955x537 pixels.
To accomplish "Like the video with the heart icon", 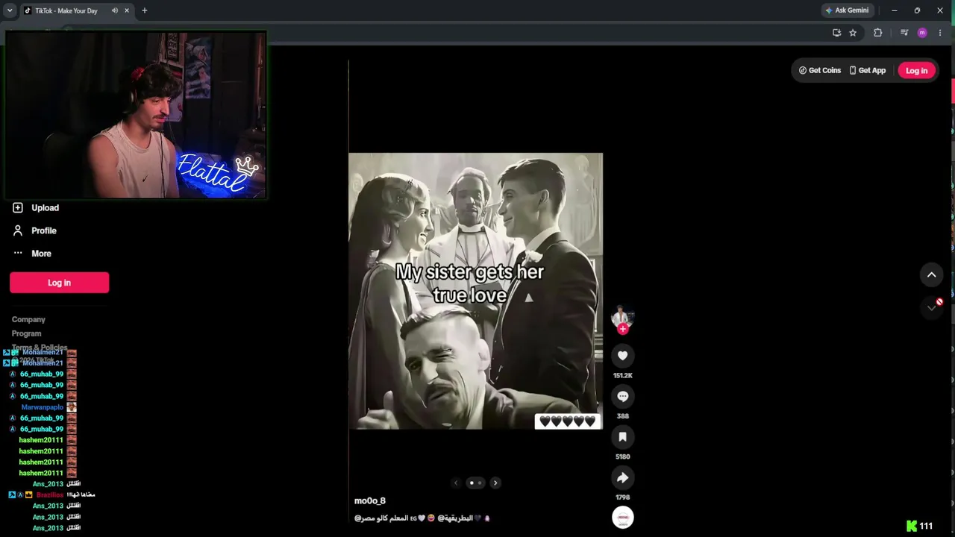I will [x=623, y=356].
